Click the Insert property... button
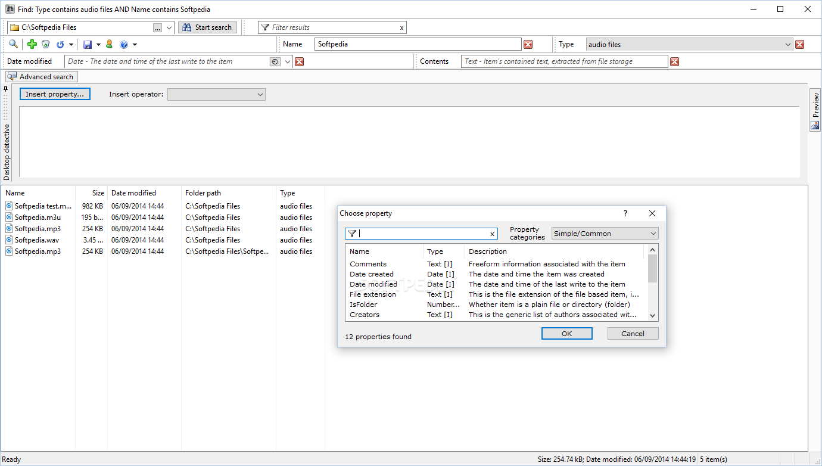The height and width of the screenshot is (466, 822). (x=55, y=94)
